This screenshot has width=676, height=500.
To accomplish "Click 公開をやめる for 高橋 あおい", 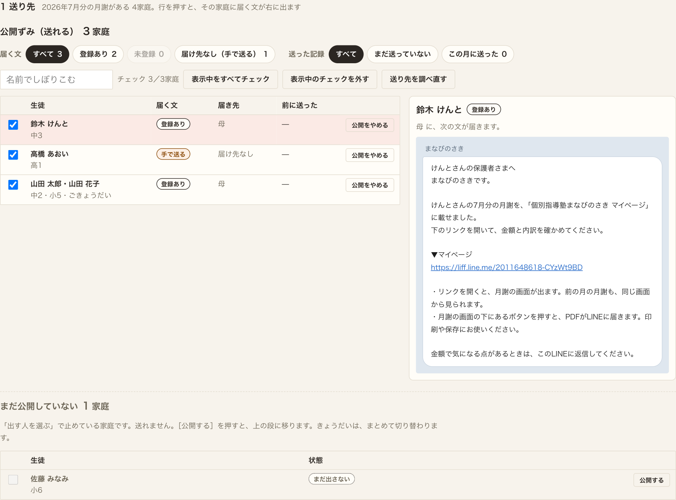I will pyautogui.click(x=370, y=156).
